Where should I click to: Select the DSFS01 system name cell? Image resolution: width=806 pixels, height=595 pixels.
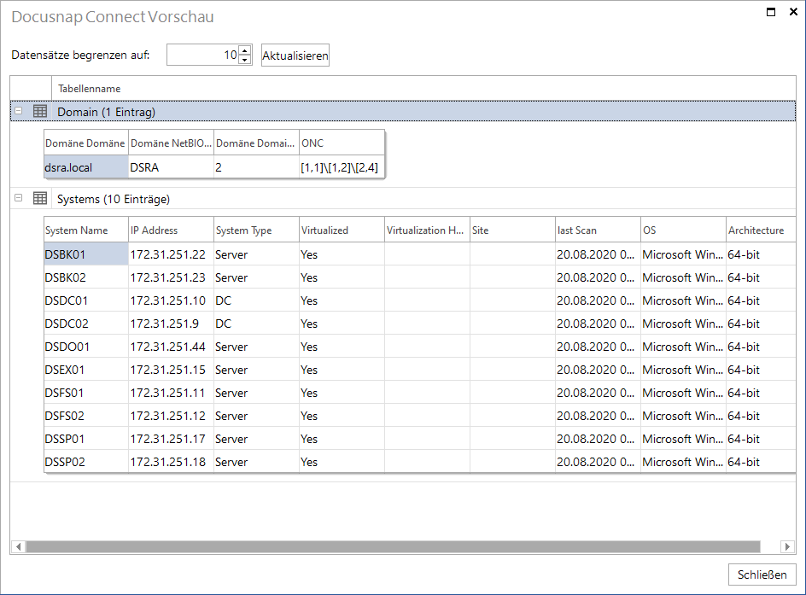coord(86,393)
